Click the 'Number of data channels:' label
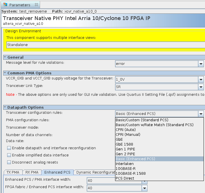Image resolution: width=205 pixels, height=193 pixels. tap(29, 135)
